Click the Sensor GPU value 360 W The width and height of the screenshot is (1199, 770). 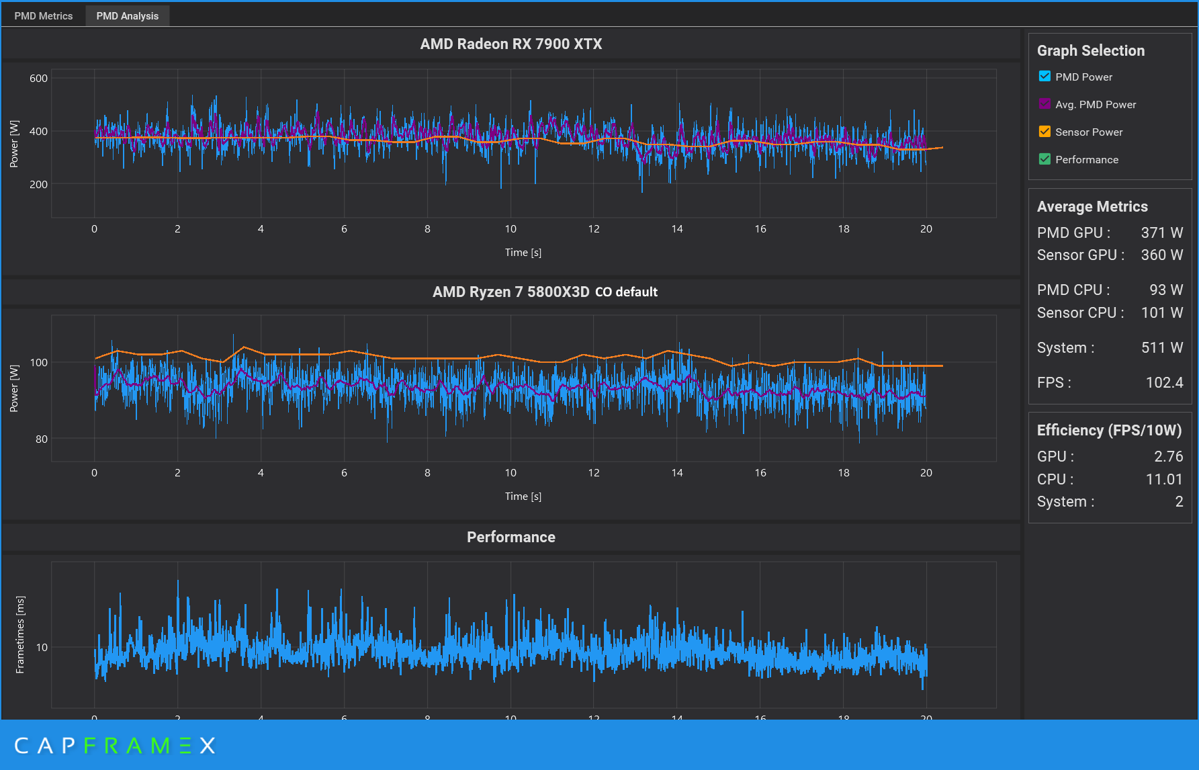click(x=1161, y=255)
